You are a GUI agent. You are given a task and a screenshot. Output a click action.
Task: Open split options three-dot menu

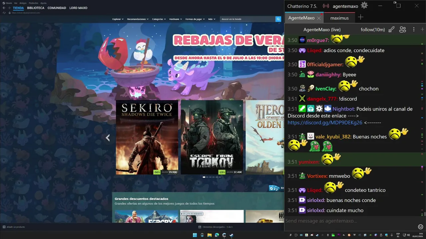tap(414, 30)
